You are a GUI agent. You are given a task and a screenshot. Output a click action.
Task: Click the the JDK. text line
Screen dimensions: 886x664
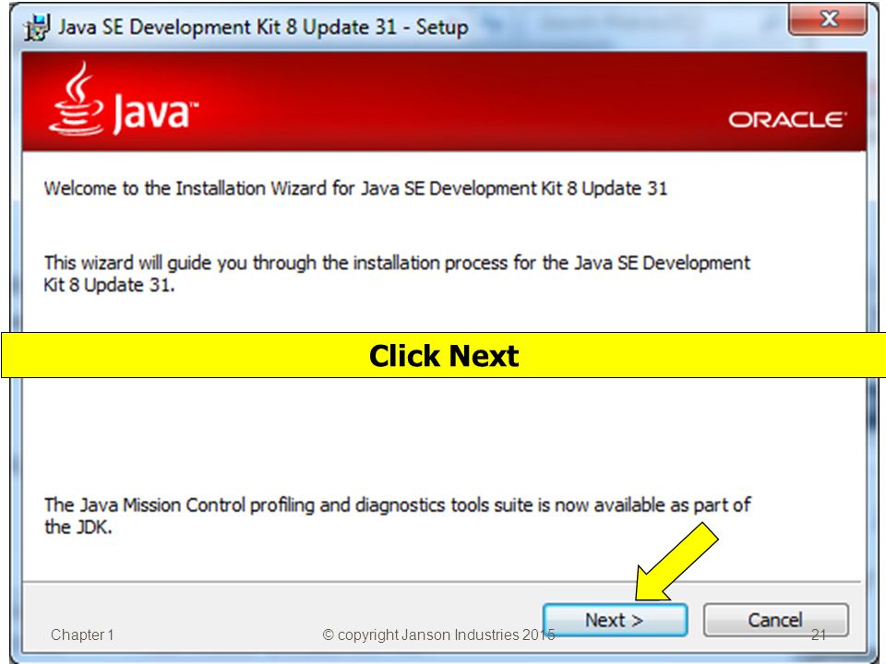click(78, 528)
